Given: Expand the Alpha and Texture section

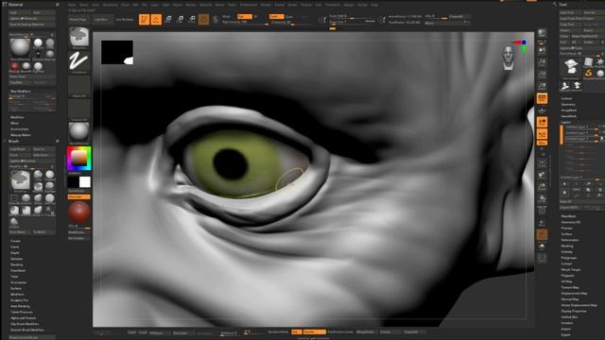Looking at the screenshot, I should click(23, 318).
